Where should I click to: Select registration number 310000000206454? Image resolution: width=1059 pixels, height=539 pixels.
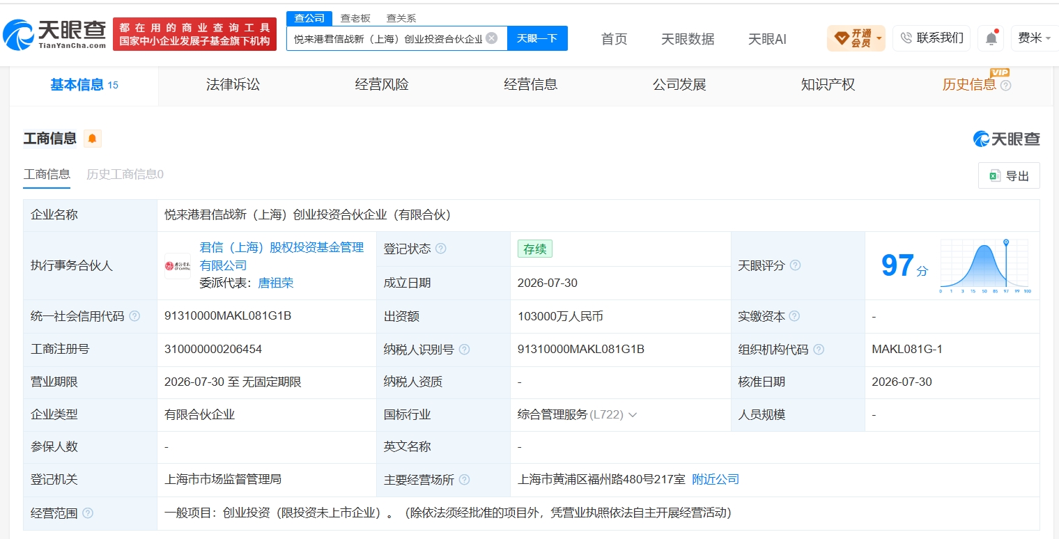tap(213, 350)
